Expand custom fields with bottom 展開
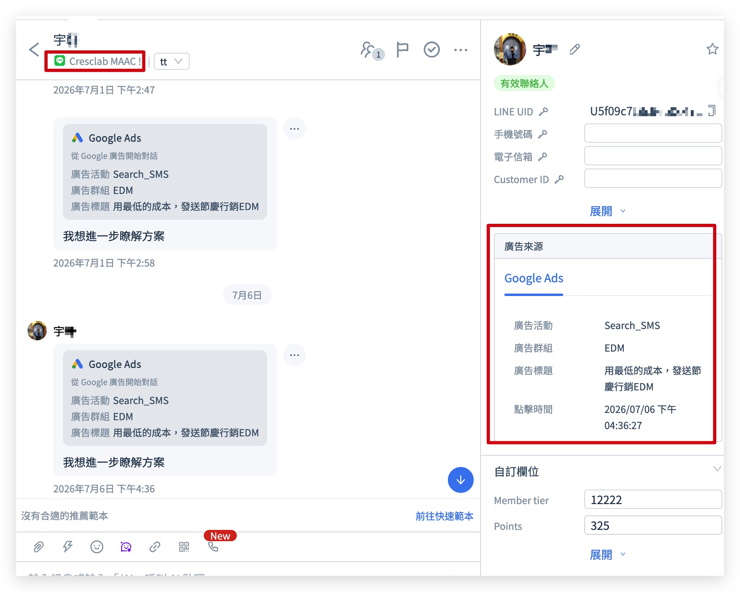Image resolution: width=740 pixels, height=592 pixels. point(608,554)
